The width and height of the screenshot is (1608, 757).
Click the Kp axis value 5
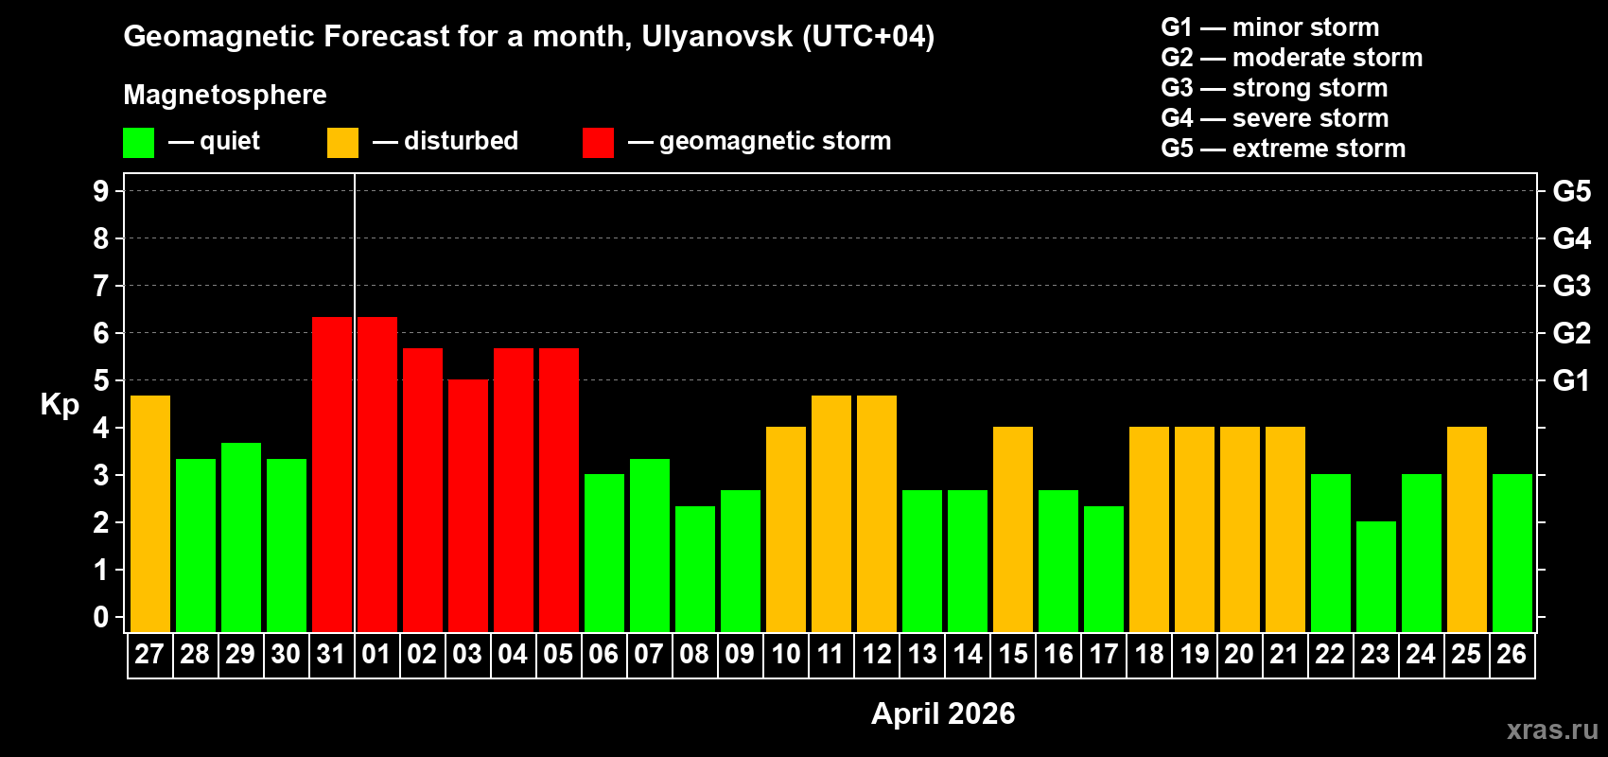click(101, 380)
